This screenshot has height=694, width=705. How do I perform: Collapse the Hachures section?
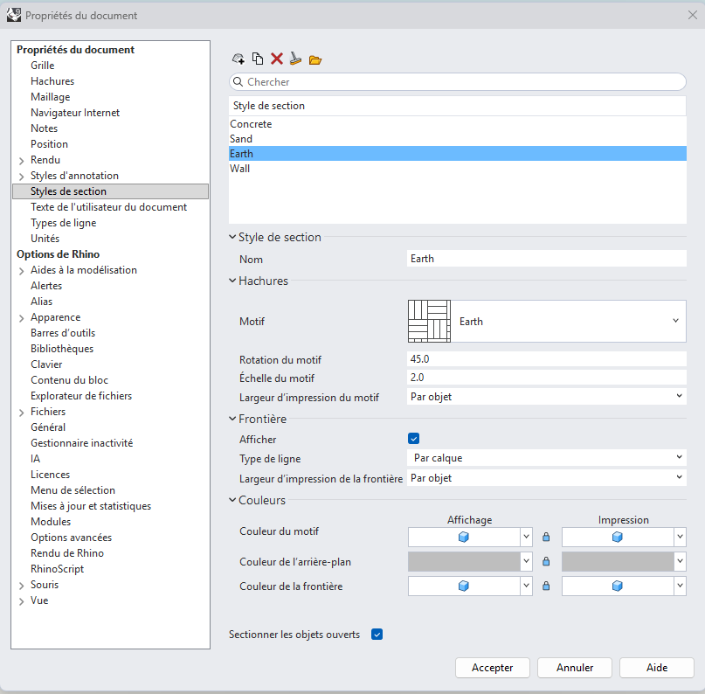tap(232, 281)
